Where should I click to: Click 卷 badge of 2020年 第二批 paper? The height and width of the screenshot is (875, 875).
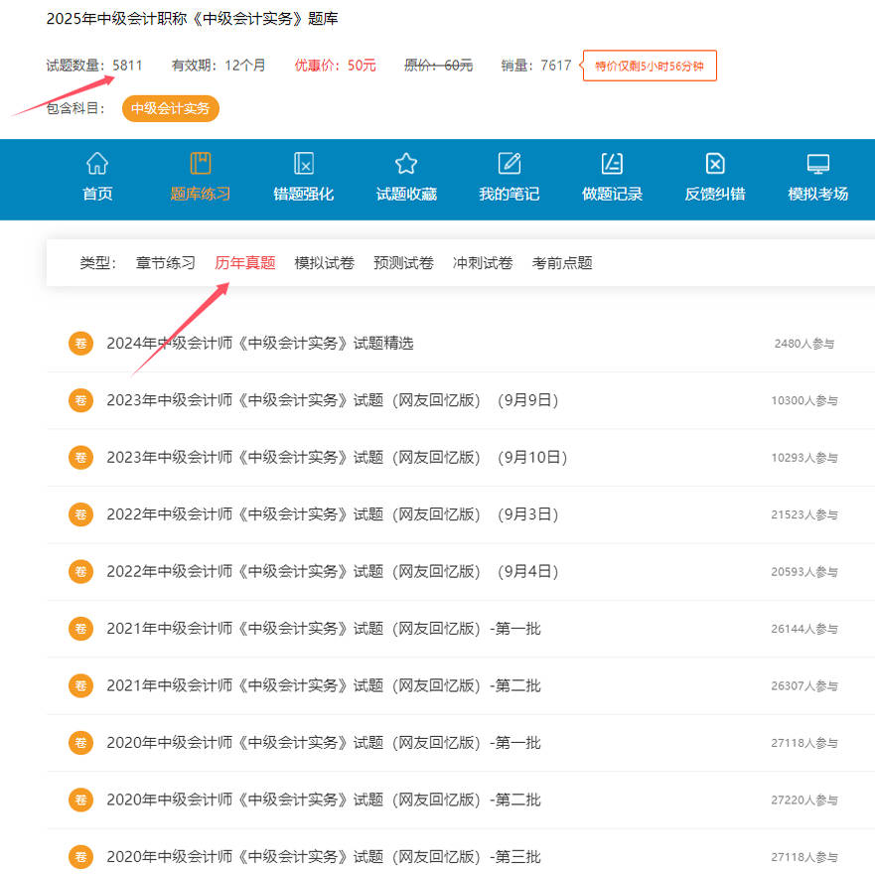80,801
